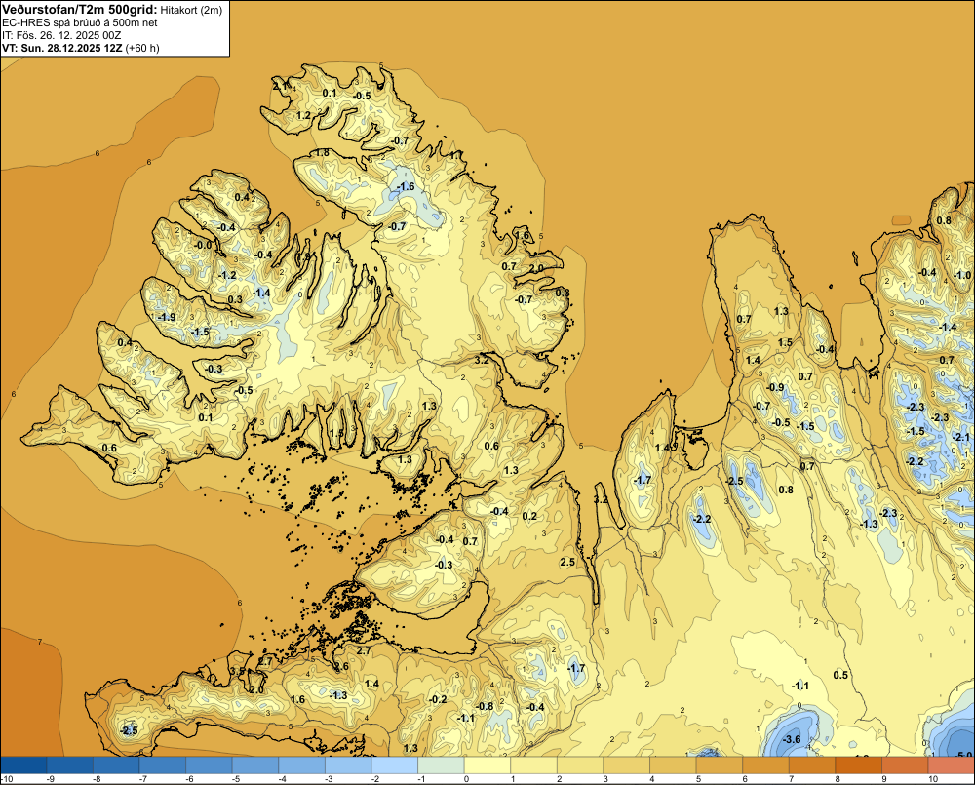Click the '0' legend scale label
Image resolution: width=975 pixels, height=785 pixels.
tap(466, 779)
